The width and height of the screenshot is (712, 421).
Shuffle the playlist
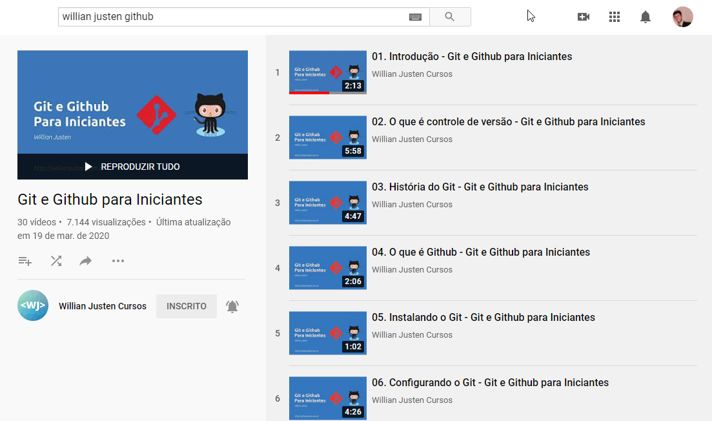click(x=56, y=261)
